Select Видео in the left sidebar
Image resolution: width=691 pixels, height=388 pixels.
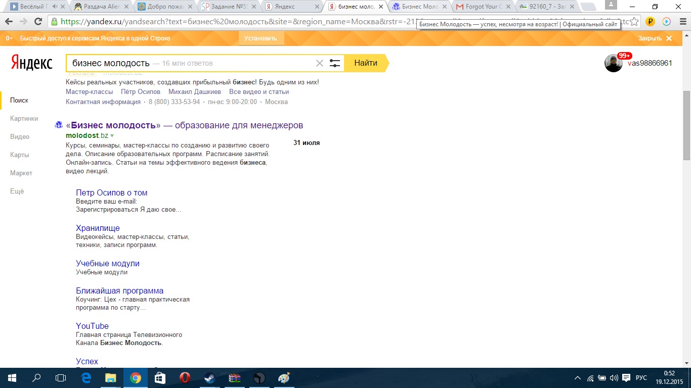(x=20, y=137)
